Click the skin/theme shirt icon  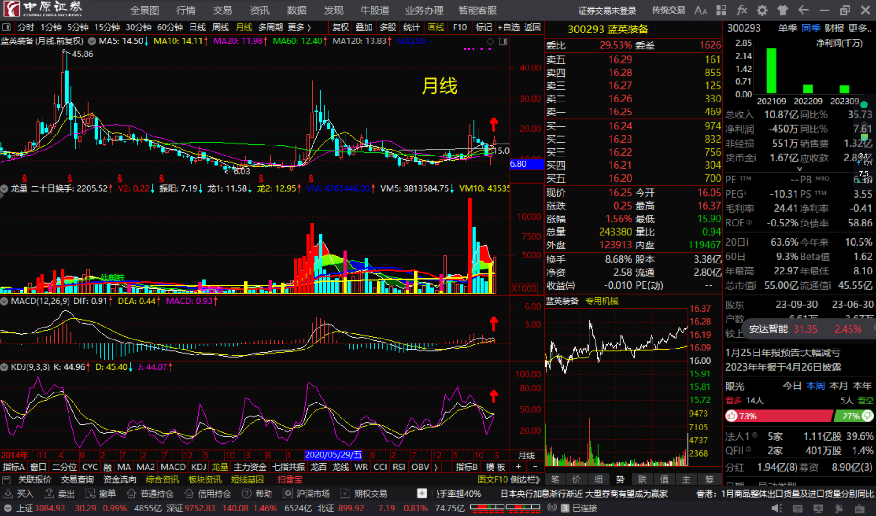click(x=782, y=10)
